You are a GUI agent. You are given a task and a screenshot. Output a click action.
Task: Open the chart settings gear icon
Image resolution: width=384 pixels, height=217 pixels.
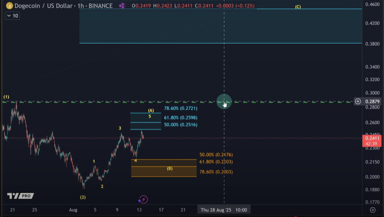point(372,210)
